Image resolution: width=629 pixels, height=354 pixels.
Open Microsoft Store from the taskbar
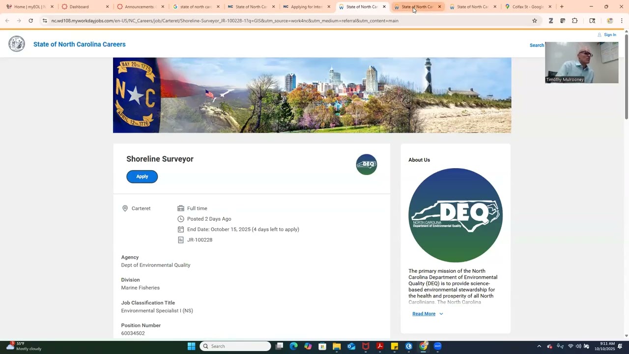[322, 346]
